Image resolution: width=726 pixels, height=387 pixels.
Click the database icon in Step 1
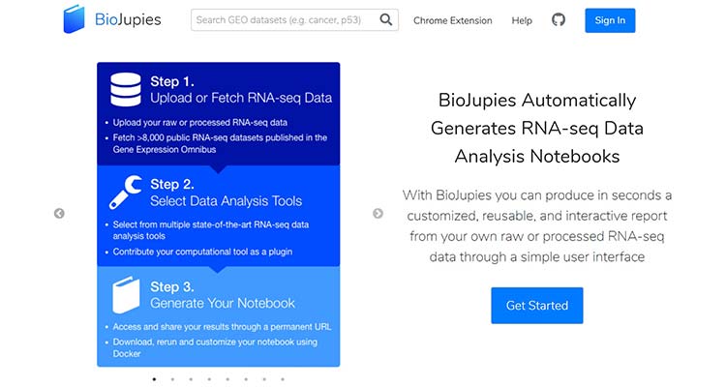[x=125, y=90]
